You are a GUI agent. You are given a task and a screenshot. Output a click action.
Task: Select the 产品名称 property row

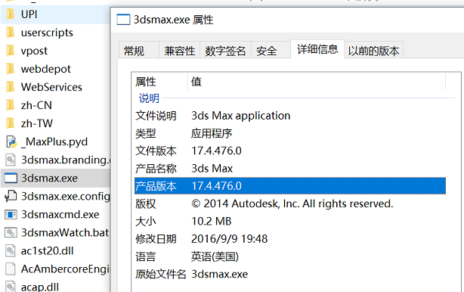290,169
